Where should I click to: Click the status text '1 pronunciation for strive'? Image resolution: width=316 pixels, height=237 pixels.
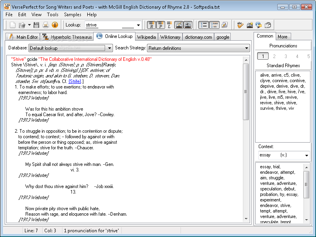[x=91, y=231]
